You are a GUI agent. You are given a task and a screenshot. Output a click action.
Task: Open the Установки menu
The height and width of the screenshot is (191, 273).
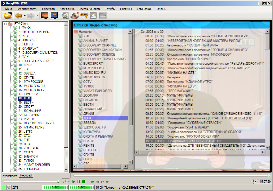pos(144,9)
